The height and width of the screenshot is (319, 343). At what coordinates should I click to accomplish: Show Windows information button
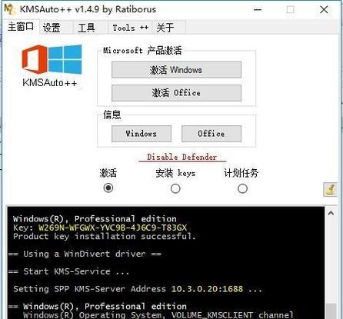[142, 134]
